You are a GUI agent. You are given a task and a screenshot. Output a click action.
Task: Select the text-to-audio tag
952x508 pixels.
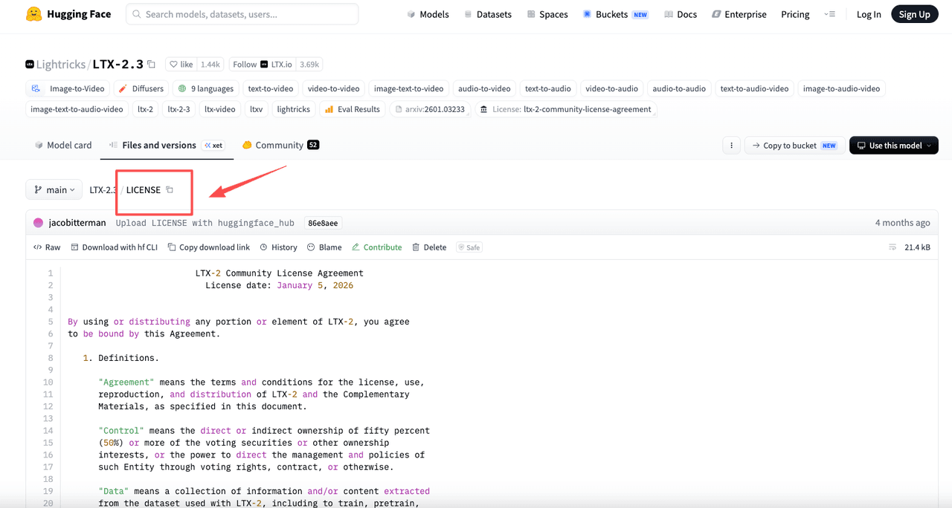[x=548, y=88]
